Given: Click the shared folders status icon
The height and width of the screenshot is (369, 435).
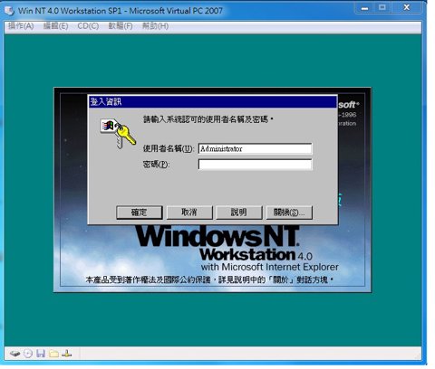Looking at the screenshot, I should (53, 354).
